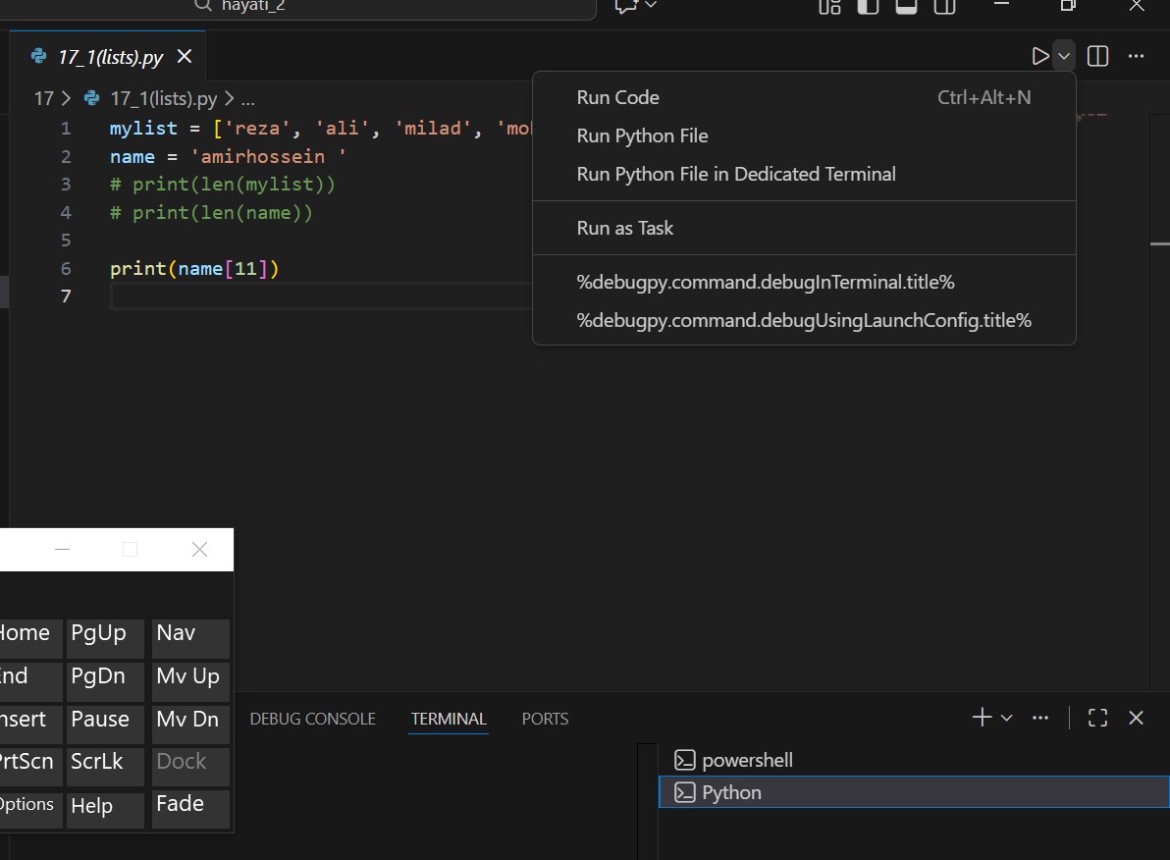Click the Run Python File play icon

[x=1040, y=56]
